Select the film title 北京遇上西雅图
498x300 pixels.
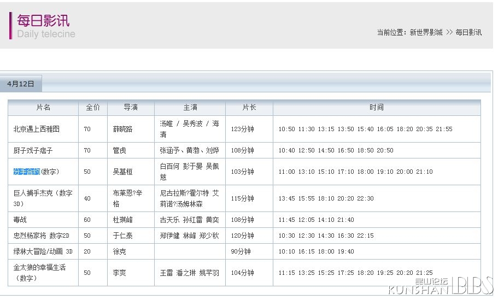coord(37,129)
